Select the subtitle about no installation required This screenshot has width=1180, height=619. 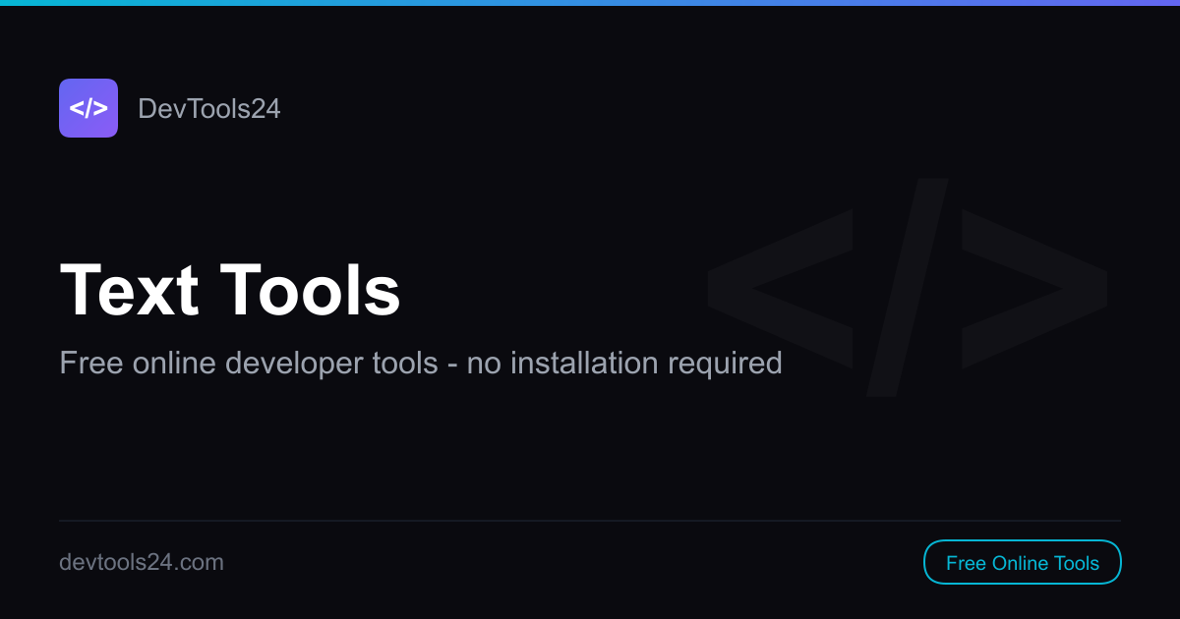[421, 363]
